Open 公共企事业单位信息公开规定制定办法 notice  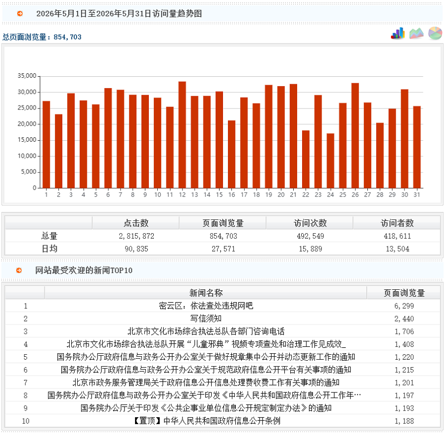tap(206, 408)
